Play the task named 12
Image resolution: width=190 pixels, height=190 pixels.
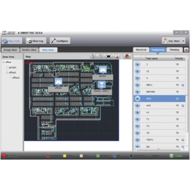point(137,71)
